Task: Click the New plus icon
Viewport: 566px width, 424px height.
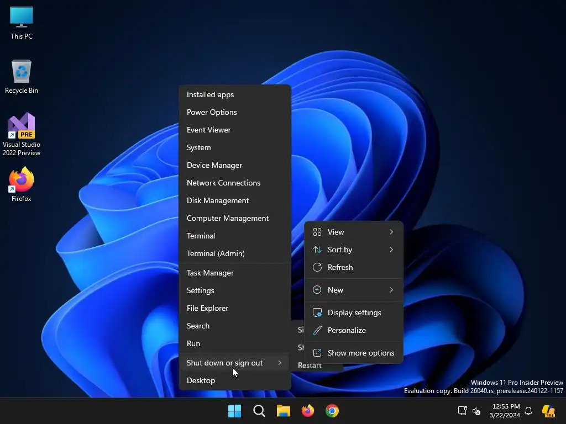Action: click(x=317, y=290)
